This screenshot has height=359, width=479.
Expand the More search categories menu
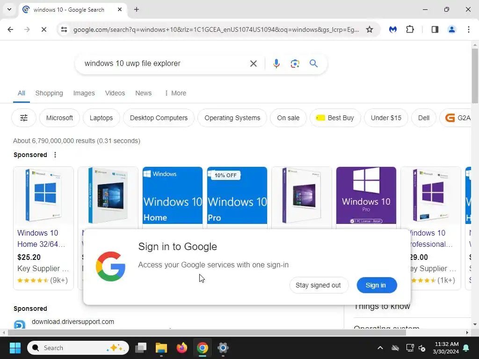tap(175, 93)
